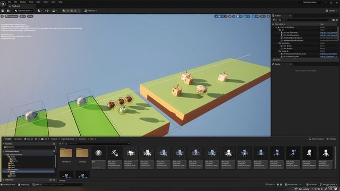Click the Content Browser asset search field
The width and height of the screenshot is (340, 191).
(x=98, y=144)
